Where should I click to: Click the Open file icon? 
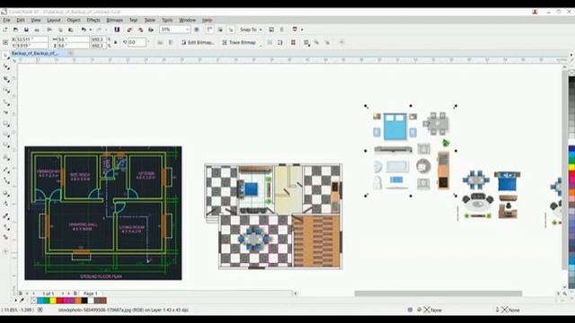tap(15, 30)
